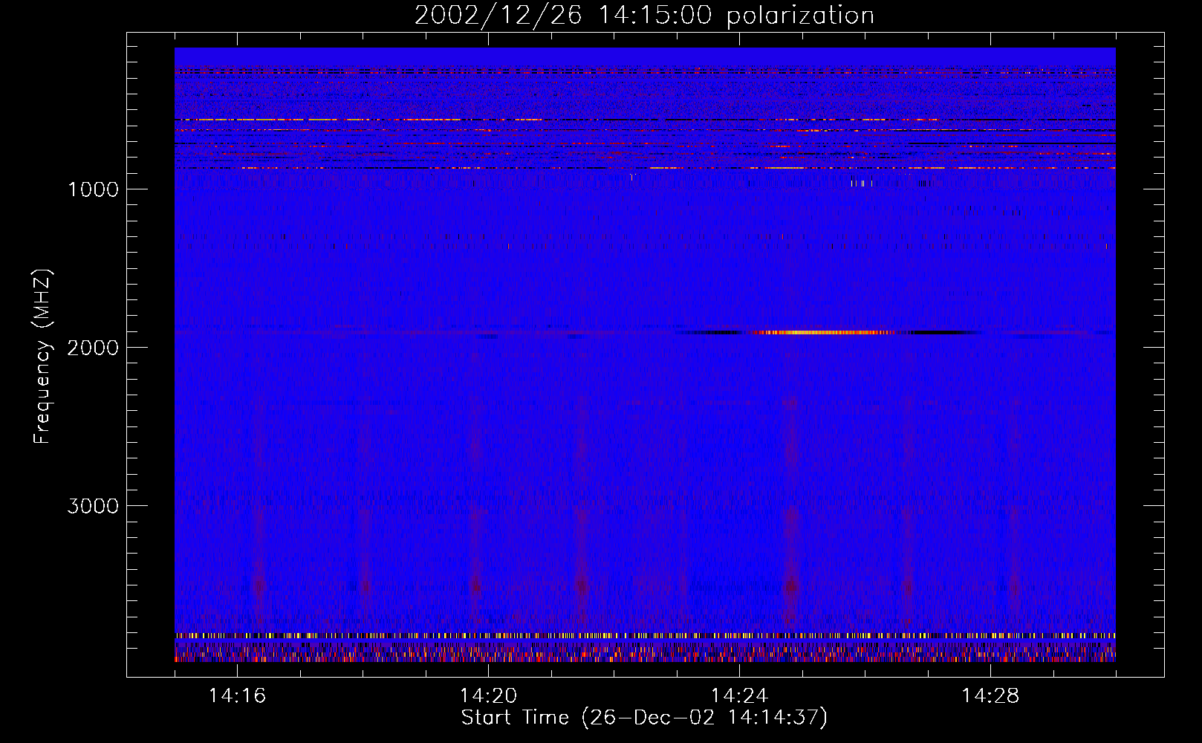This screenshot has height=743, width=1202.
Task: Click the "Start Time (26-Dec-02 14:14:37)" label
Action: pyautogui.click(x=644, y=718)
